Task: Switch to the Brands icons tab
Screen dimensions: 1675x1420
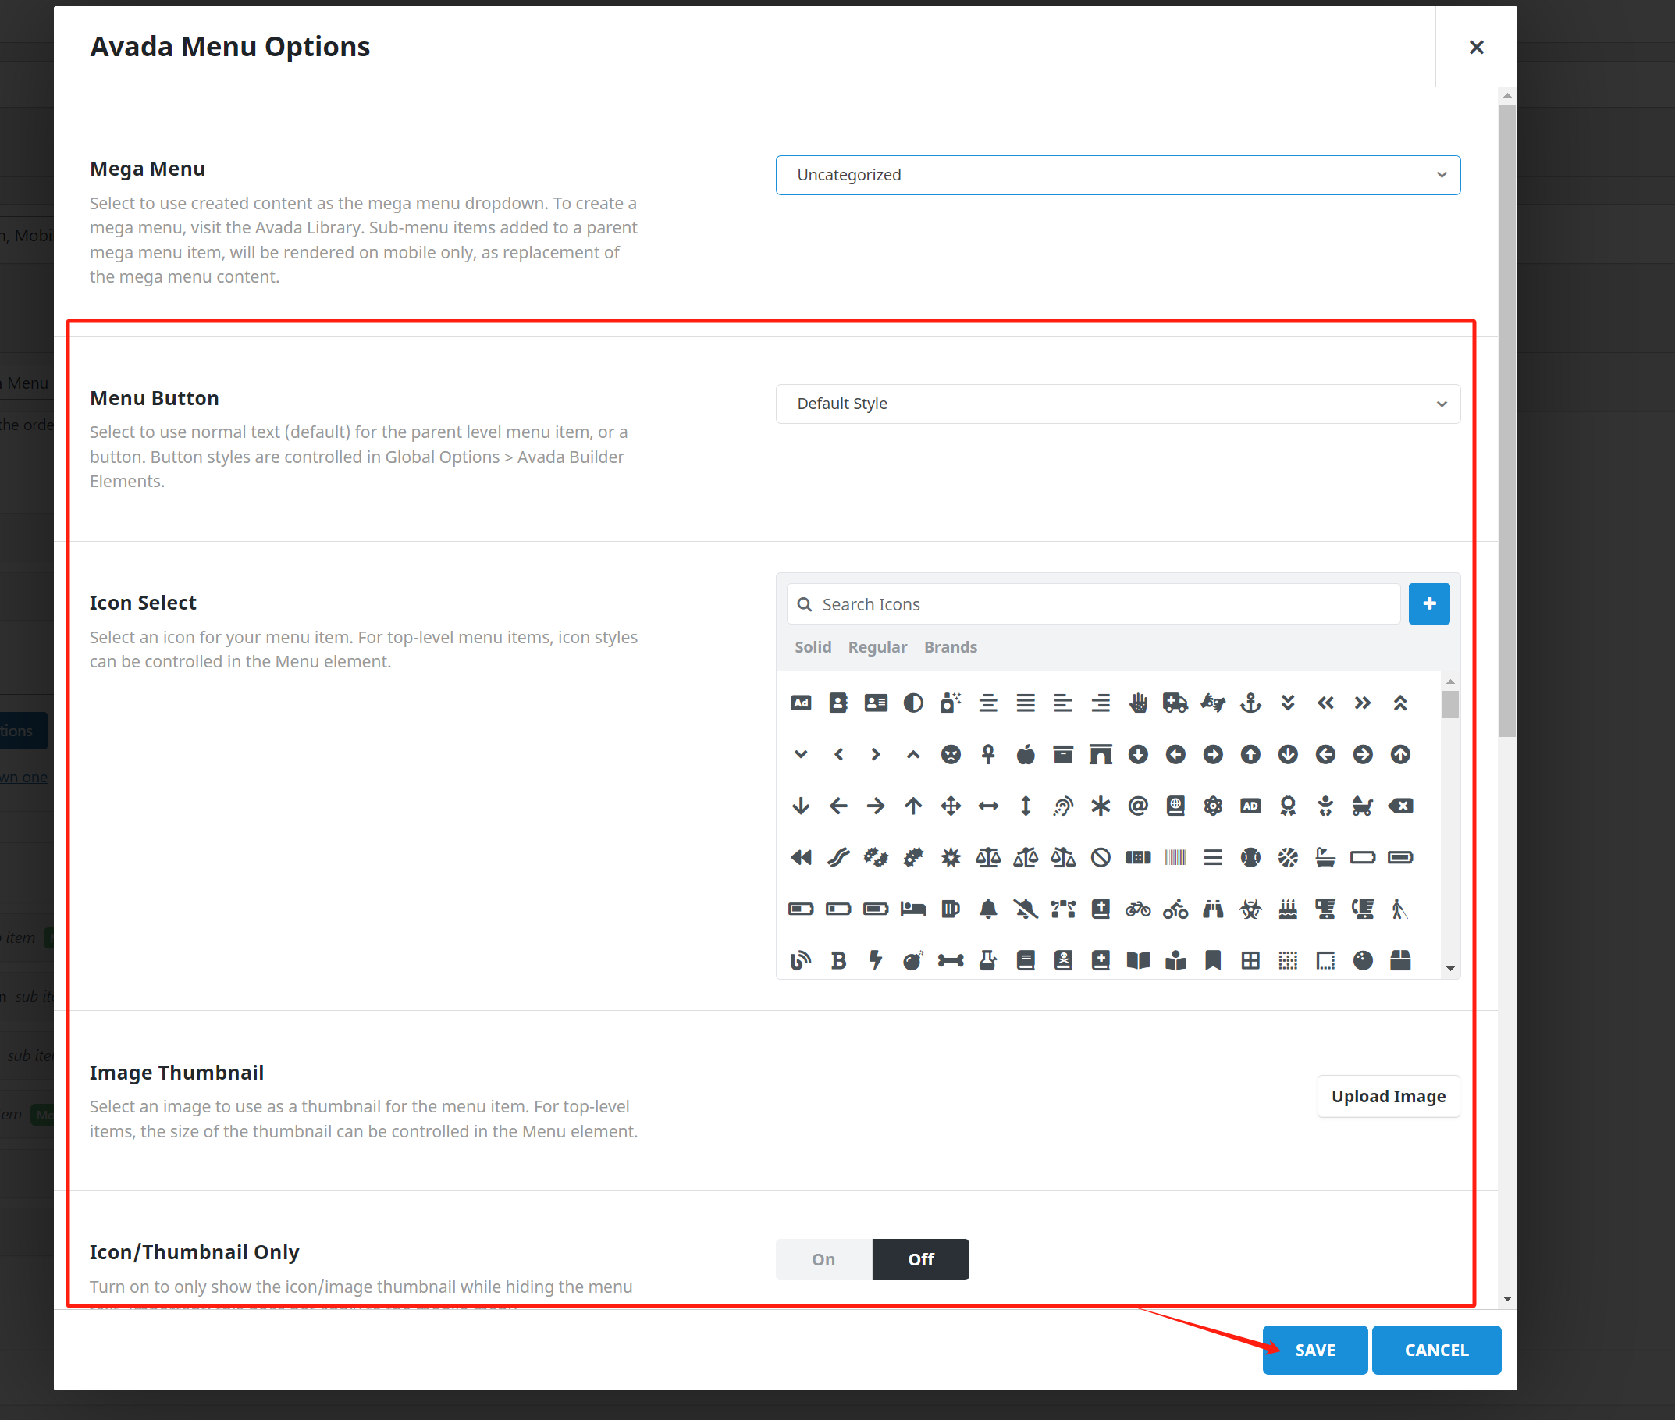Action: tap(950, 647)
